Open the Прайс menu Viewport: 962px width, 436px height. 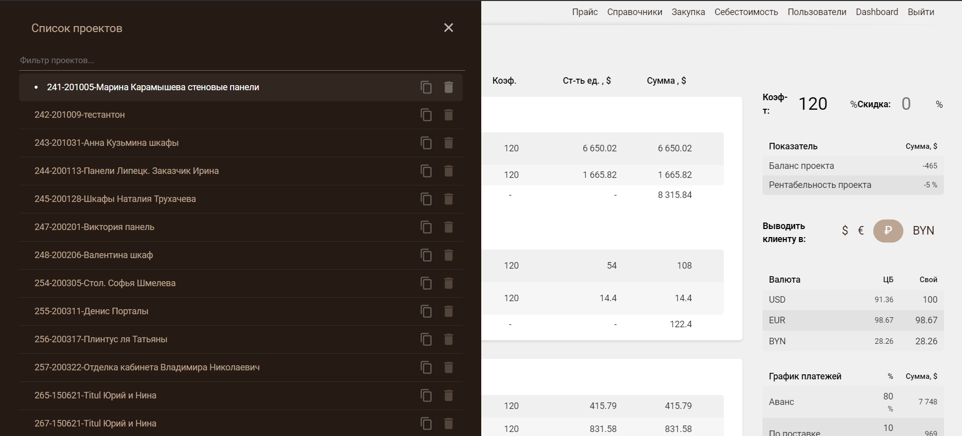[x=585, y=12]
